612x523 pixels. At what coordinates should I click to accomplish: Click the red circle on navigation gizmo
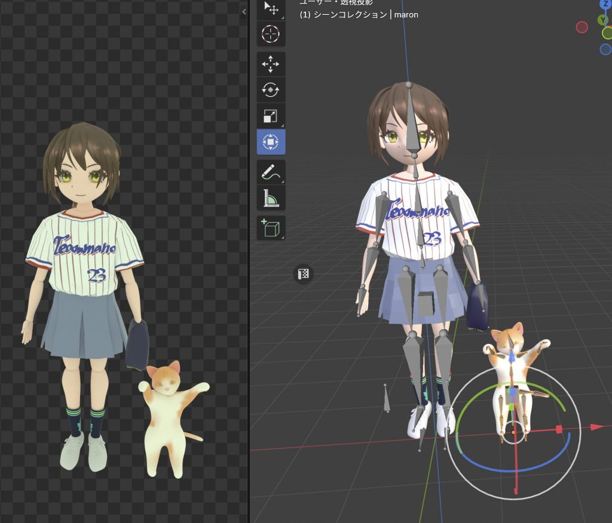click(582, 27)
